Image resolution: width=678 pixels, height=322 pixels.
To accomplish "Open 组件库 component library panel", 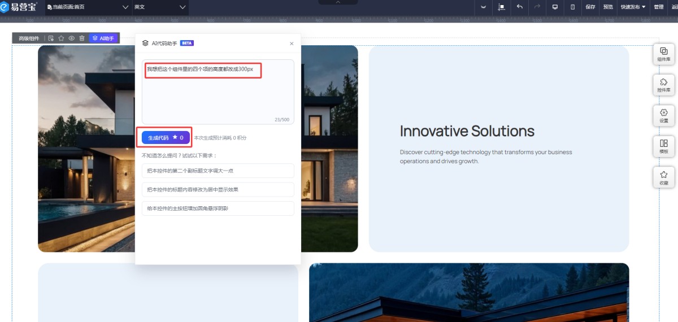I will (x=663, y=54).
